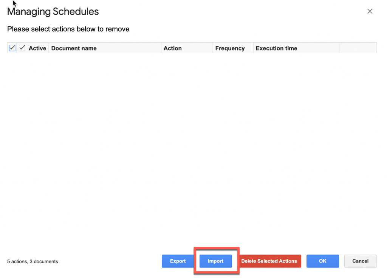
Task: Delete Selected Actions with the red button
Action: tap(269, 261)
